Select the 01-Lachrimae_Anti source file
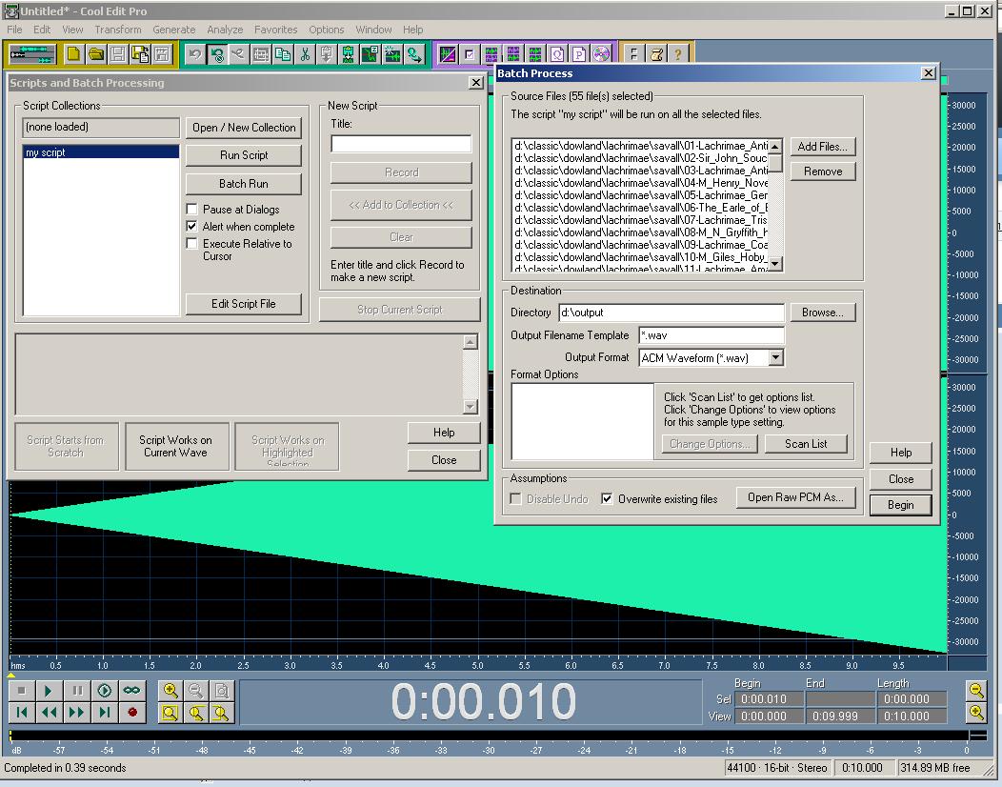Viewport: 1002px width, 787px height. point(640,146)
